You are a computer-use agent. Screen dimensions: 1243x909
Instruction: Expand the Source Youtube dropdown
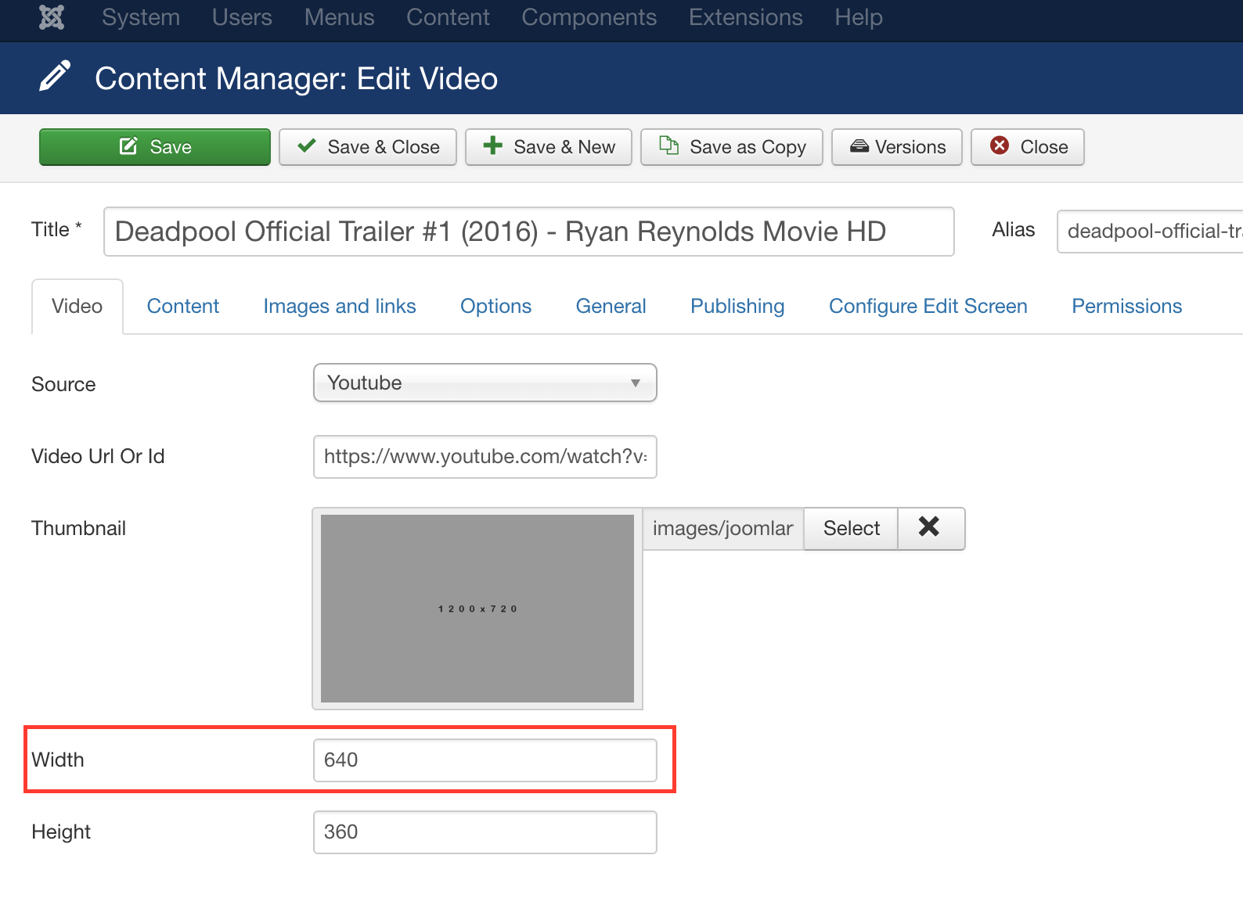tap(485, 383)
